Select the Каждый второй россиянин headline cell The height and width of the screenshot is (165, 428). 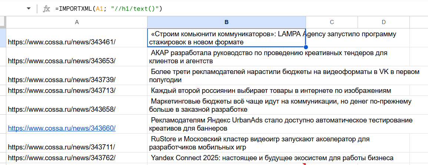coord(226,90)
